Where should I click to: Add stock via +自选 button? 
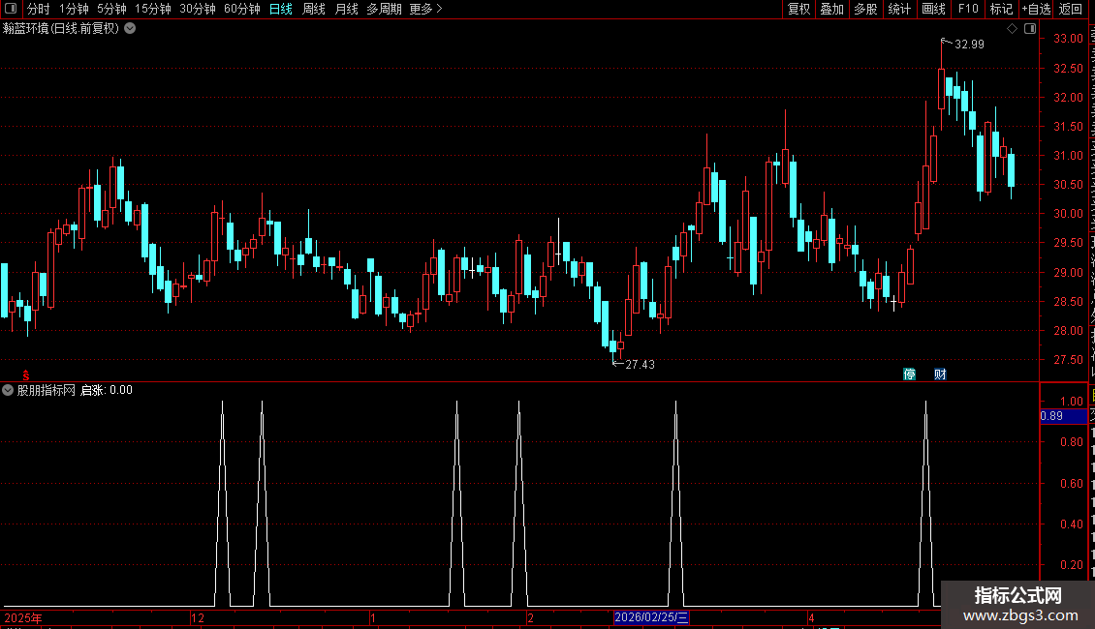coord(1036,9)
